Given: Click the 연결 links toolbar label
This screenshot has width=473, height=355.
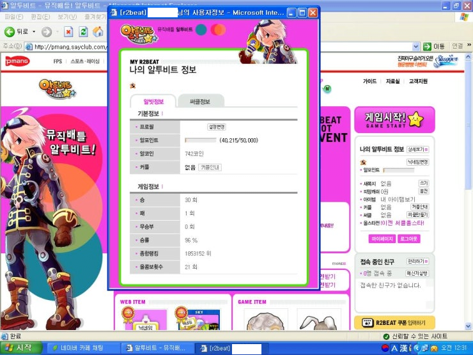Looking at the screenshot, I should (457, 46).
